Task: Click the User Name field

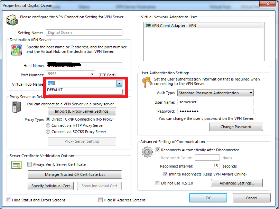Action: pos(215,102)
